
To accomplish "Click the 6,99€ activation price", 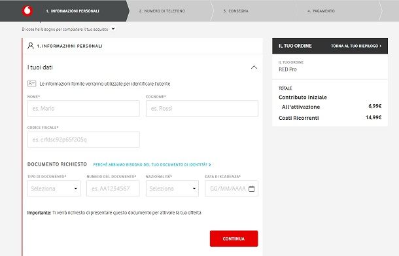I will [x=375, y=106].
